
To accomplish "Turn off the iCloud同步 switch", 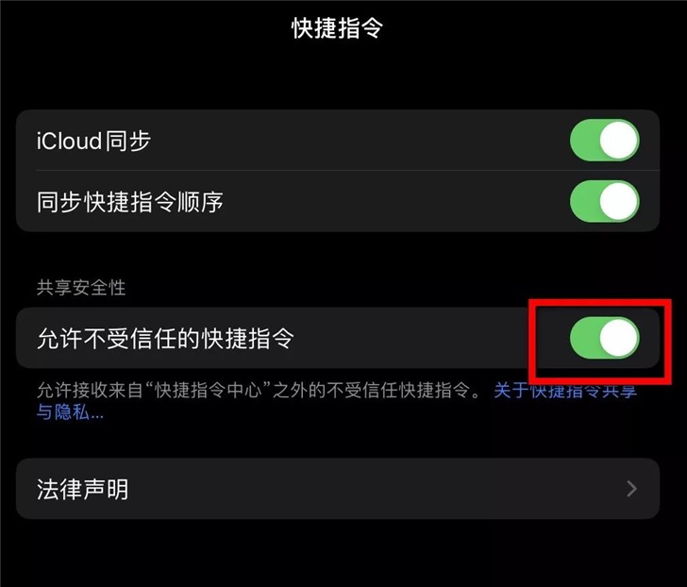I will pos(605,141).
